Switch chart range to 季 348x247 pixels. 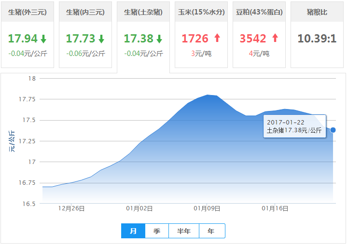(157, 231)
